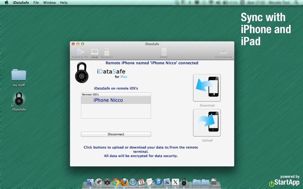Screen dimensions: 303x189
Task: Click the Disconnect button
Action: (116, 134)
